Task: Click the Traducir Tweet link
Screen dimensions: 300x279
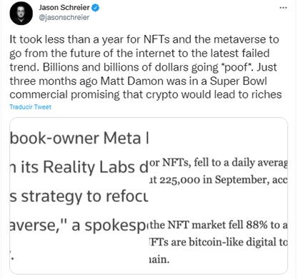Action: (x=31, y=107)
